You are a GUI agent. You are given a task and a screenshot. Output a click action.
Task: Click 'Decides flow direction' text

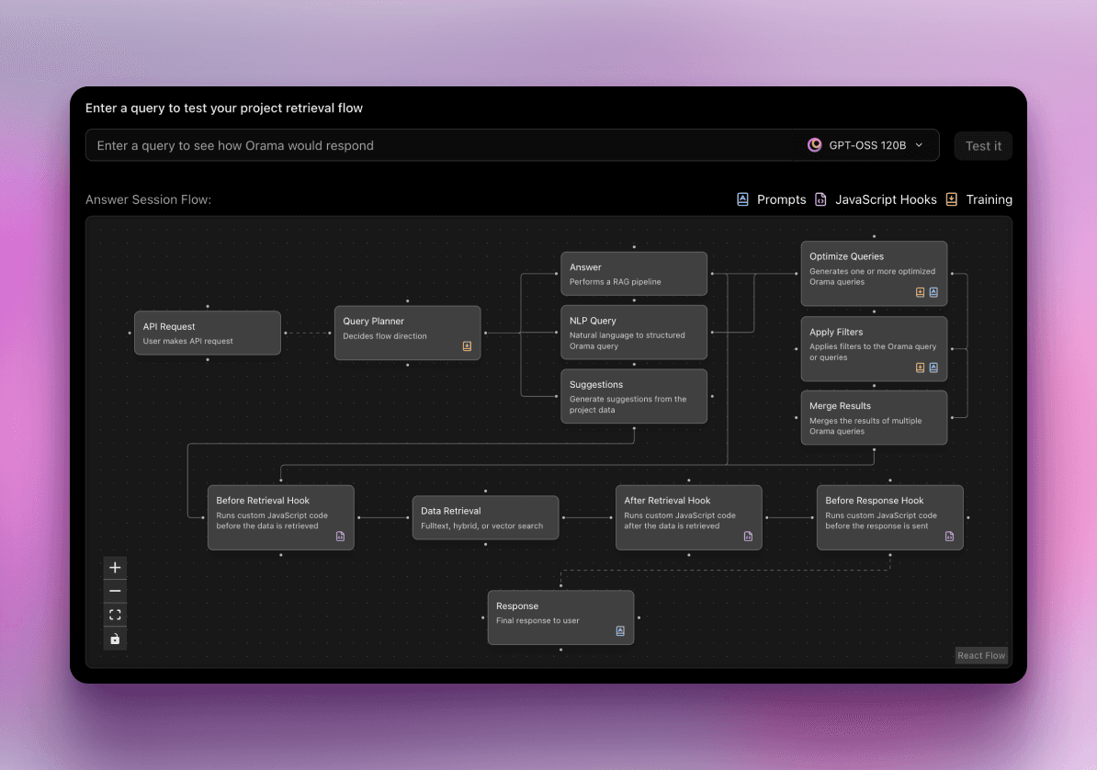[385, 336]
